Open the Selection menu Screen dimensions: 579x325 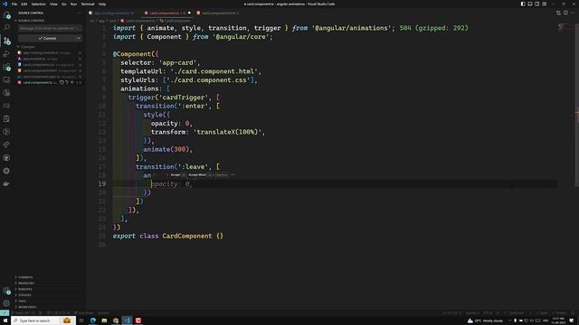(x=38, y=4)
